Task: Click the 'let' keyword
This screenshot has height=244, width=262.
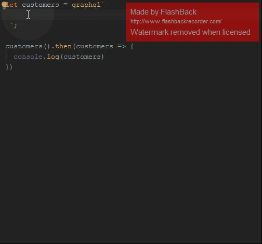Action: (12, 5)
